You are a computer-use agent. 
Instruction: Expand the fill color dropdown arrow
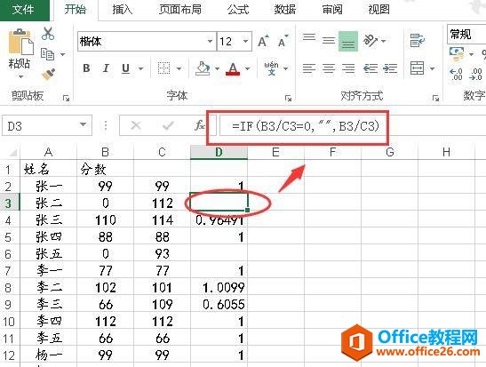(217, 68)
